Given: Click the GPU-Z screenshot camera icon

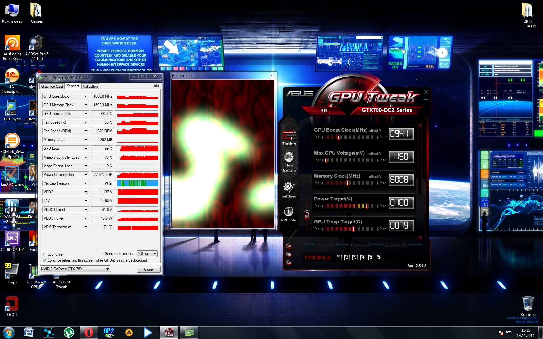Looking at the screenshot, I should [157, 86].
